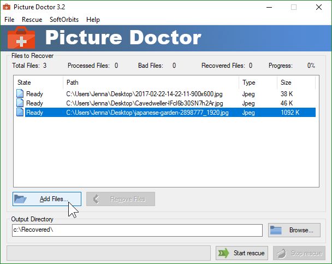This screenshot has width=332, height=264.
Task: Click the file icon for 2017-02-22 image row
Action: coord(20,94)
